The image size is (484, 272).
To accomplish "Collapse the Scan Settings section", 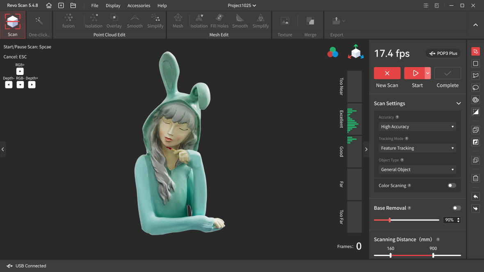I will tap(459, 104).
